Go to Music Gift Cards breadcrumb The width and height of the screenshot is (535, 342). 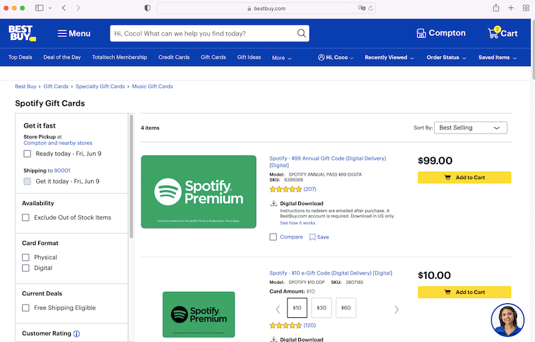pyautogui.click(x=152, y=87)
